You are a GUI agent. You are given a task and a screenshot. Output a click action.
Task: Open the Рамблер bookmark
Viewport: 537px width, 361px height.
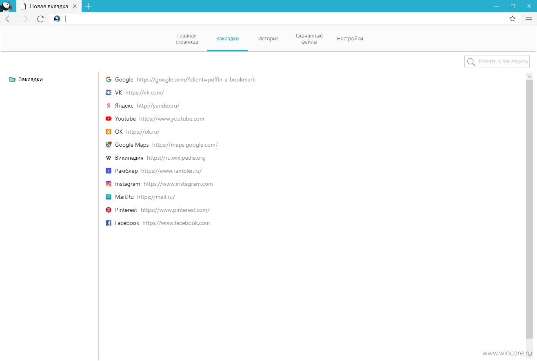[126, 171]
